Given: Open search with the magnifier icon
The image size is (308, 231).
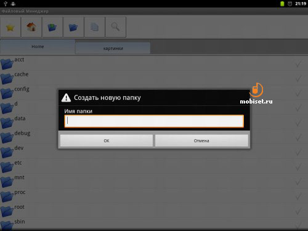Looking at the screenshot, I should tap(116, 27).
